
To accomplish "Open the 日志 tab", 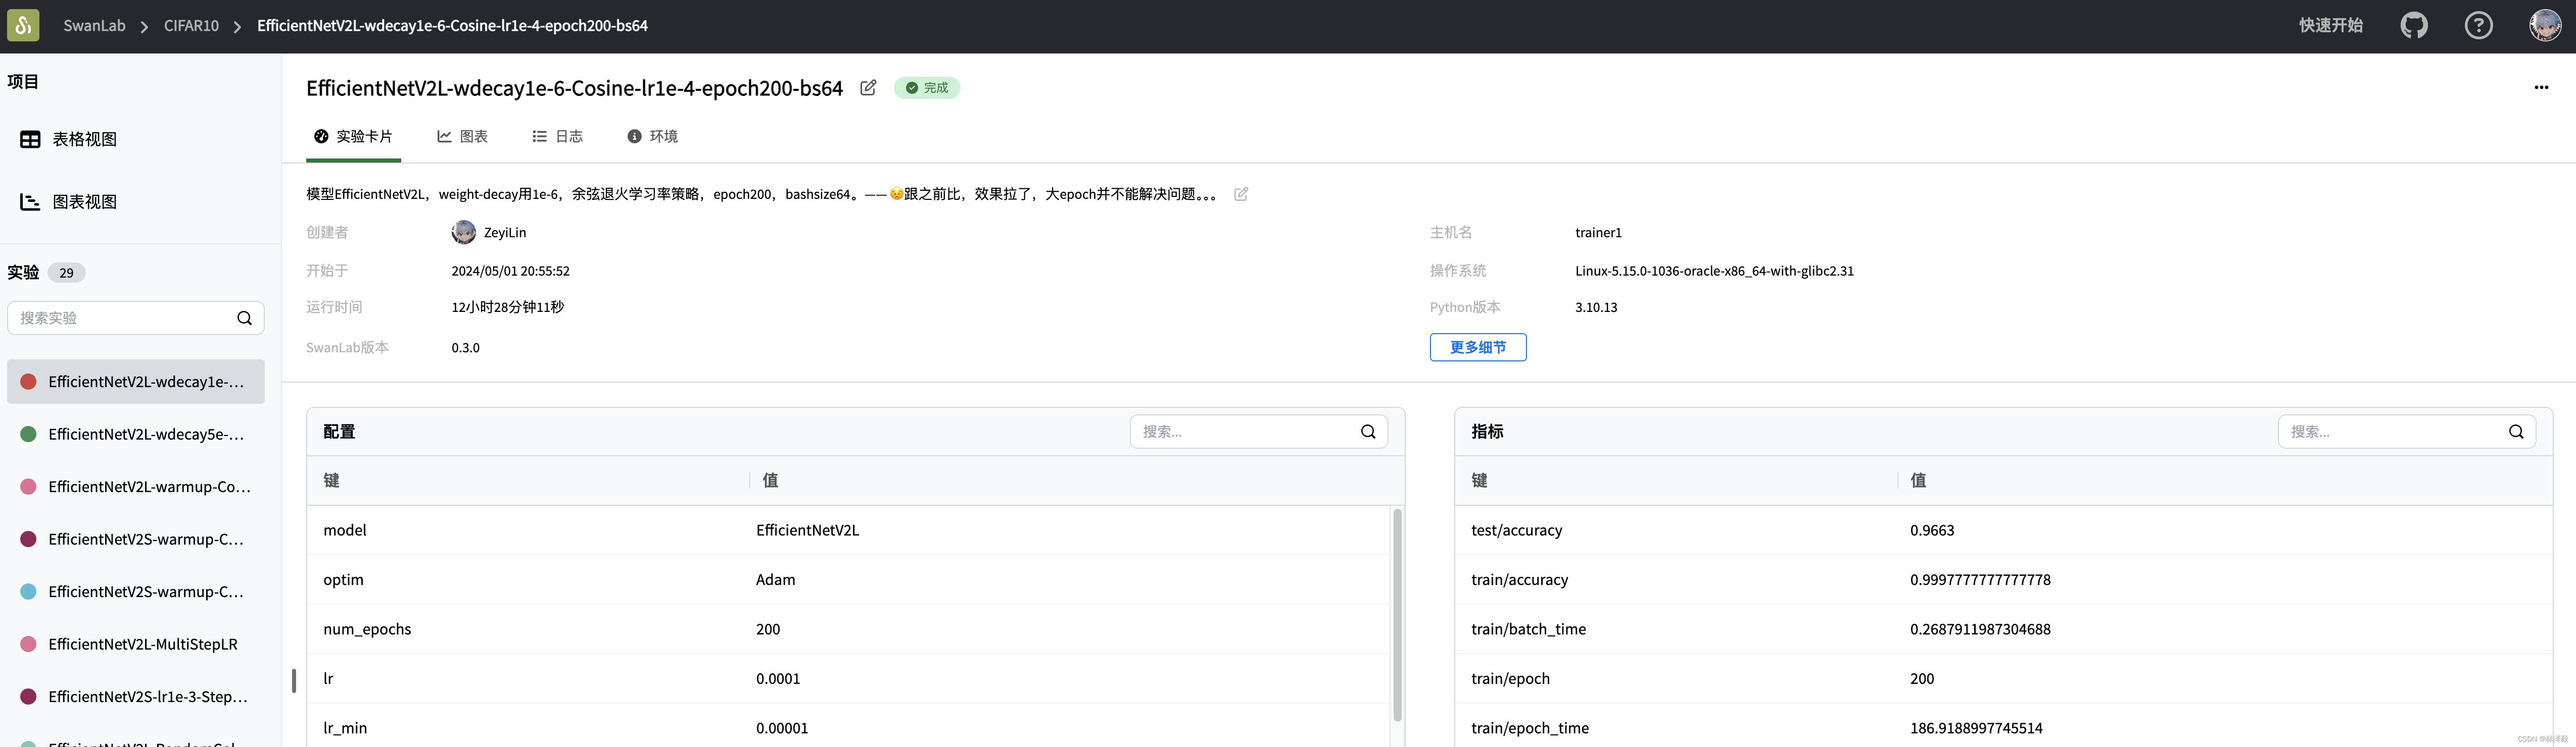I will (x=558, y=136).
